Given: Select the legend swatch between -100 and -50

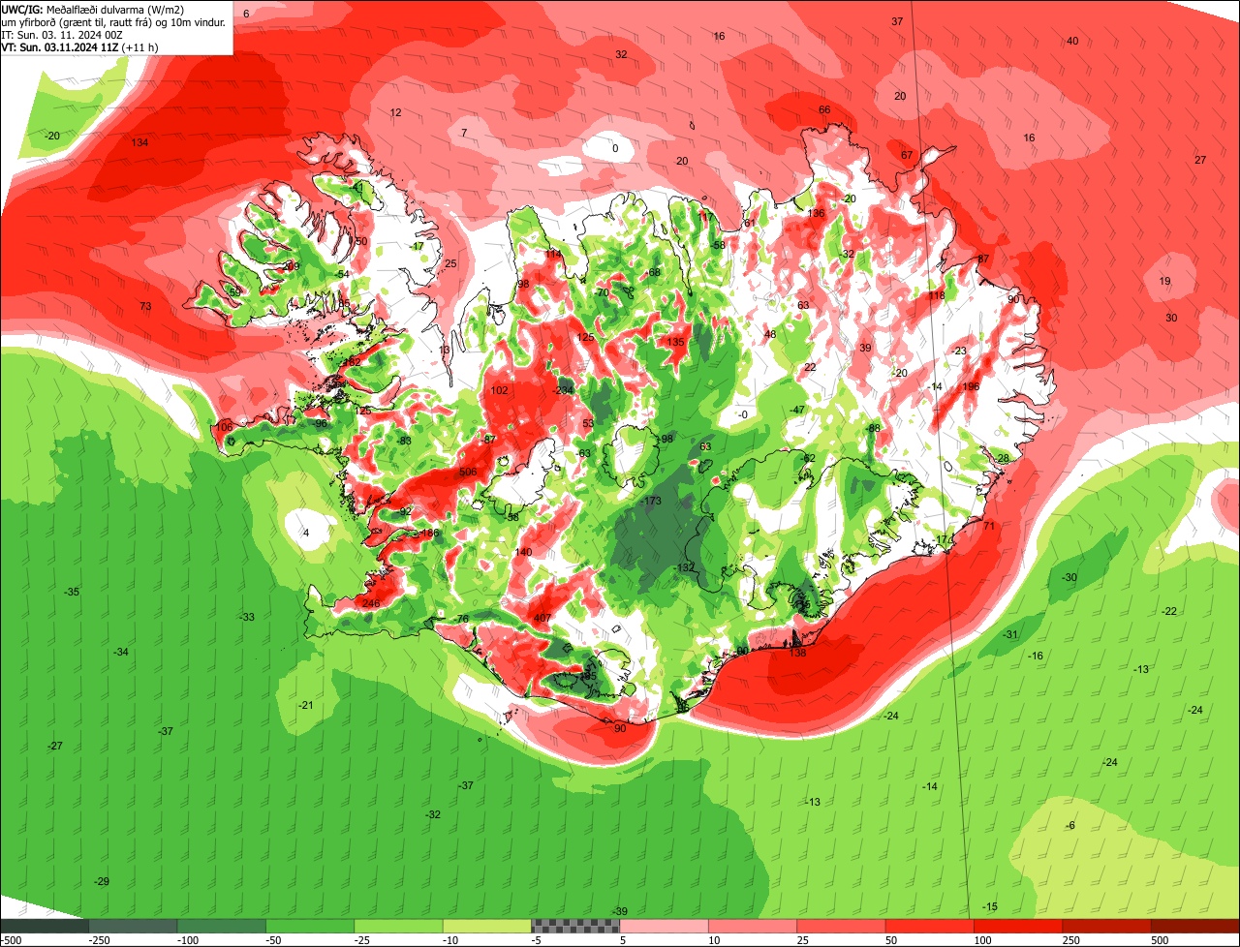Looking at the screenshot, I should point(222,926).
